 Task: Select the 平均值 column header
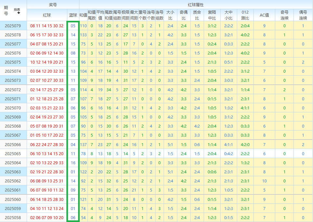coord(100,15)
